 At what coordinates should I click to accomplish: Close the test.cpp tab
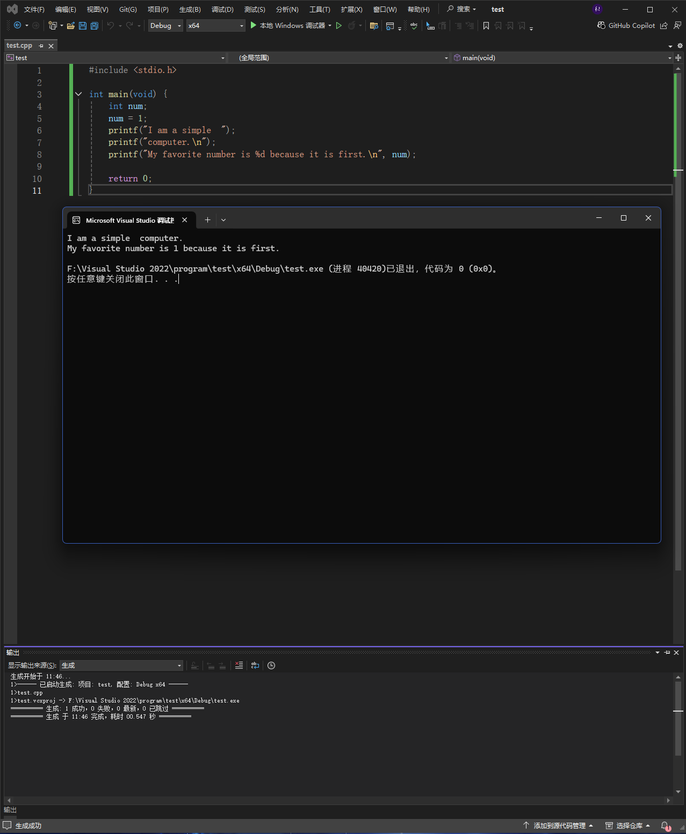coord(51,46)
